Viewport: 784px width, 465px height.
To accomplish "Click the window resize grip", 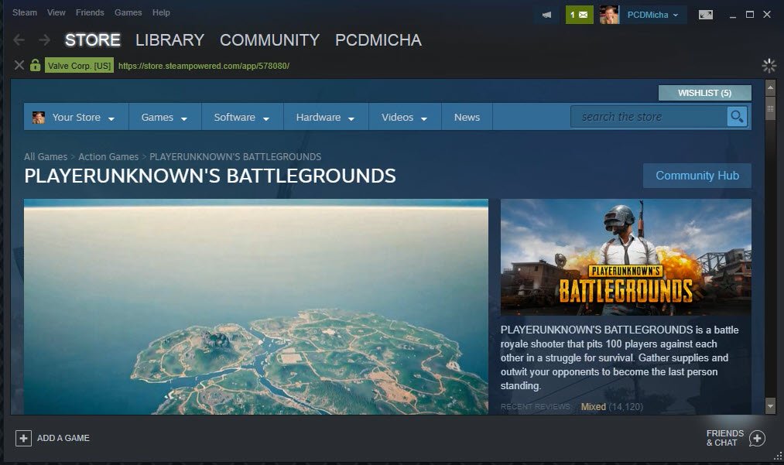I will (x=778, y=456).
